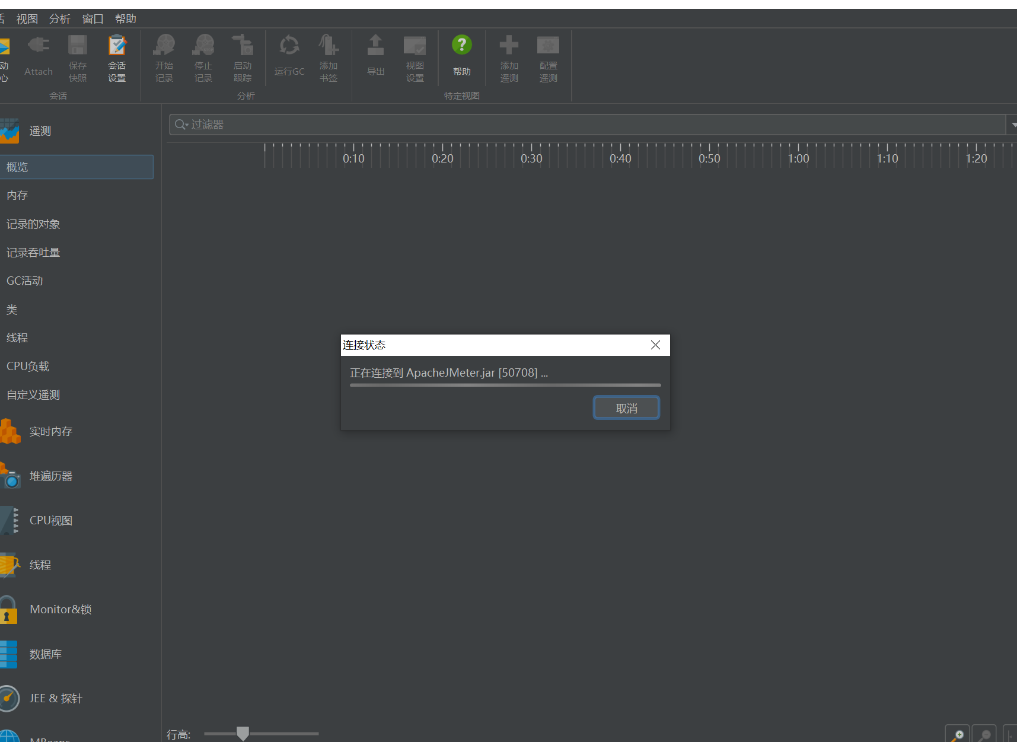Image resolution: width=1017 pixels, height=742 pixels.
Task: Open the 视图 menu
Action: (x=27, y=19)
